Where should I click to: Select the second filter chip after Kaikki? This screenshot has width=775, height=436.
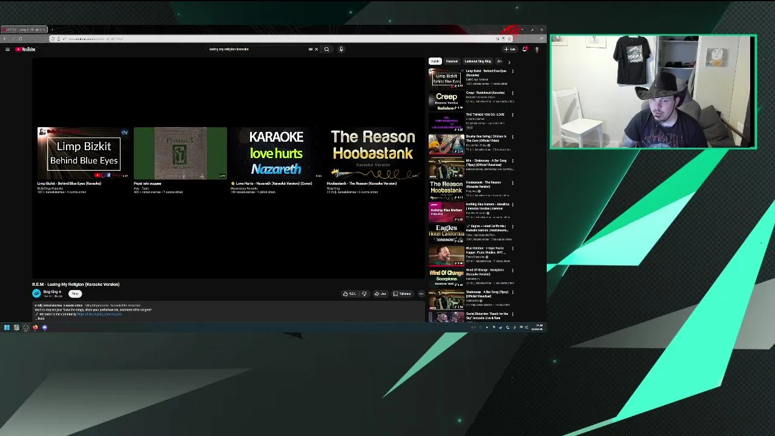452,61
